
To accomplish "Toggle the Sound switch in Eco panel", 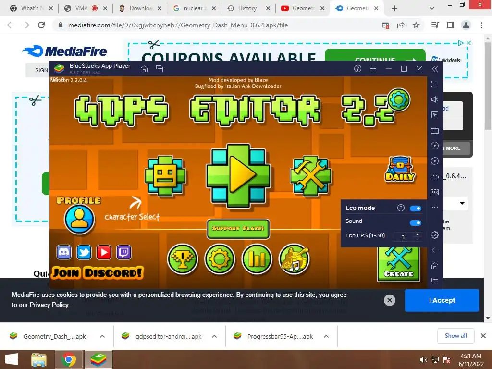I will click(x=416, y=223).
